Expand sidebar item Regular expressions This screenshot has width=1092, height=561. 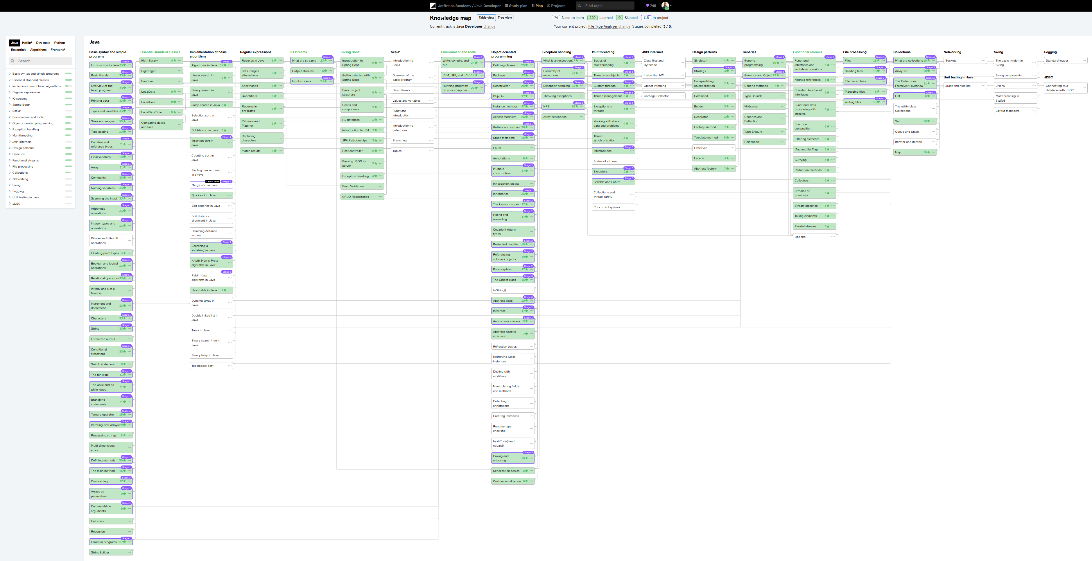pos(10,92)
